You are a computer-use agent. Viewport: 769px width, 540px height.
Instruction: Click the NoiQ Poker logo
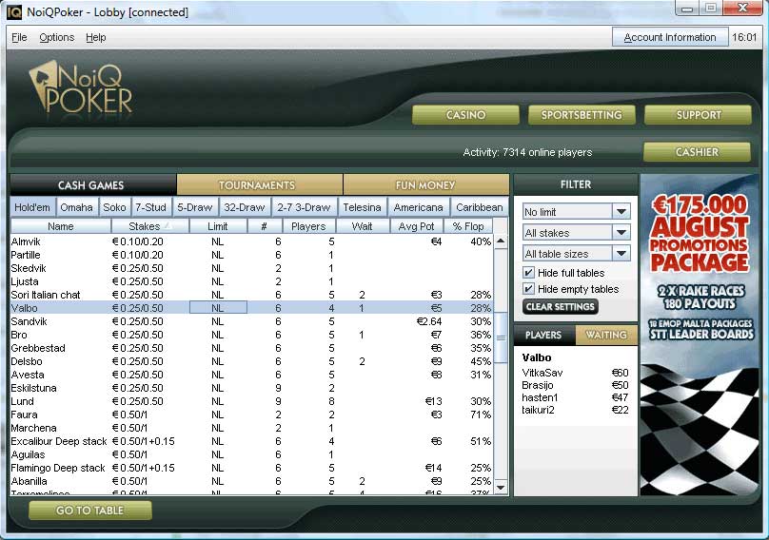(x=81, y=87)
